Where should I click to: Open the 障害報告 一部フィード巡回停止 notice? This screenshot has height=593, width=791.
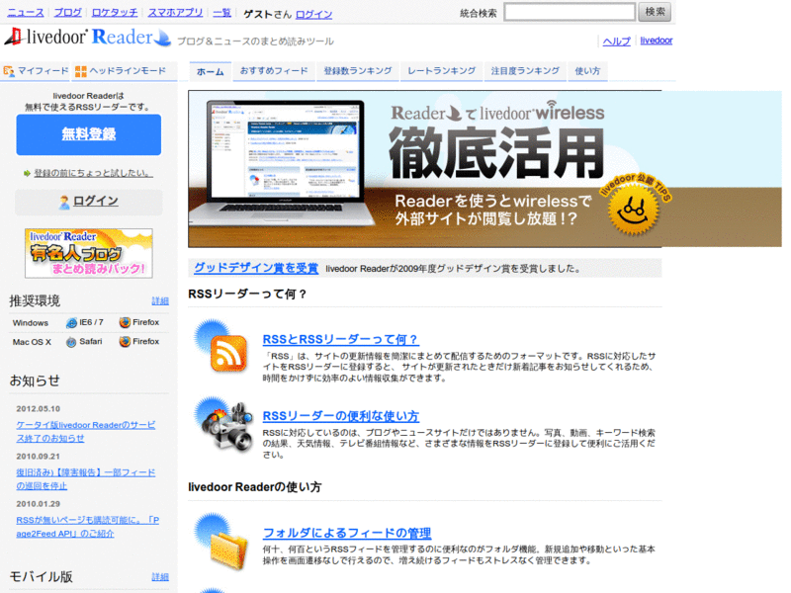pyautogui.click(x=86, y=479)
